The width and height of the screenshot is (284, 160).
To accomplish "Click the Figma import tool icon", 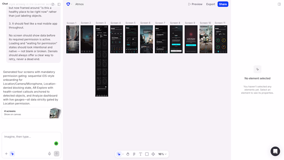I will pyautogui.click(x=134, y=154).
